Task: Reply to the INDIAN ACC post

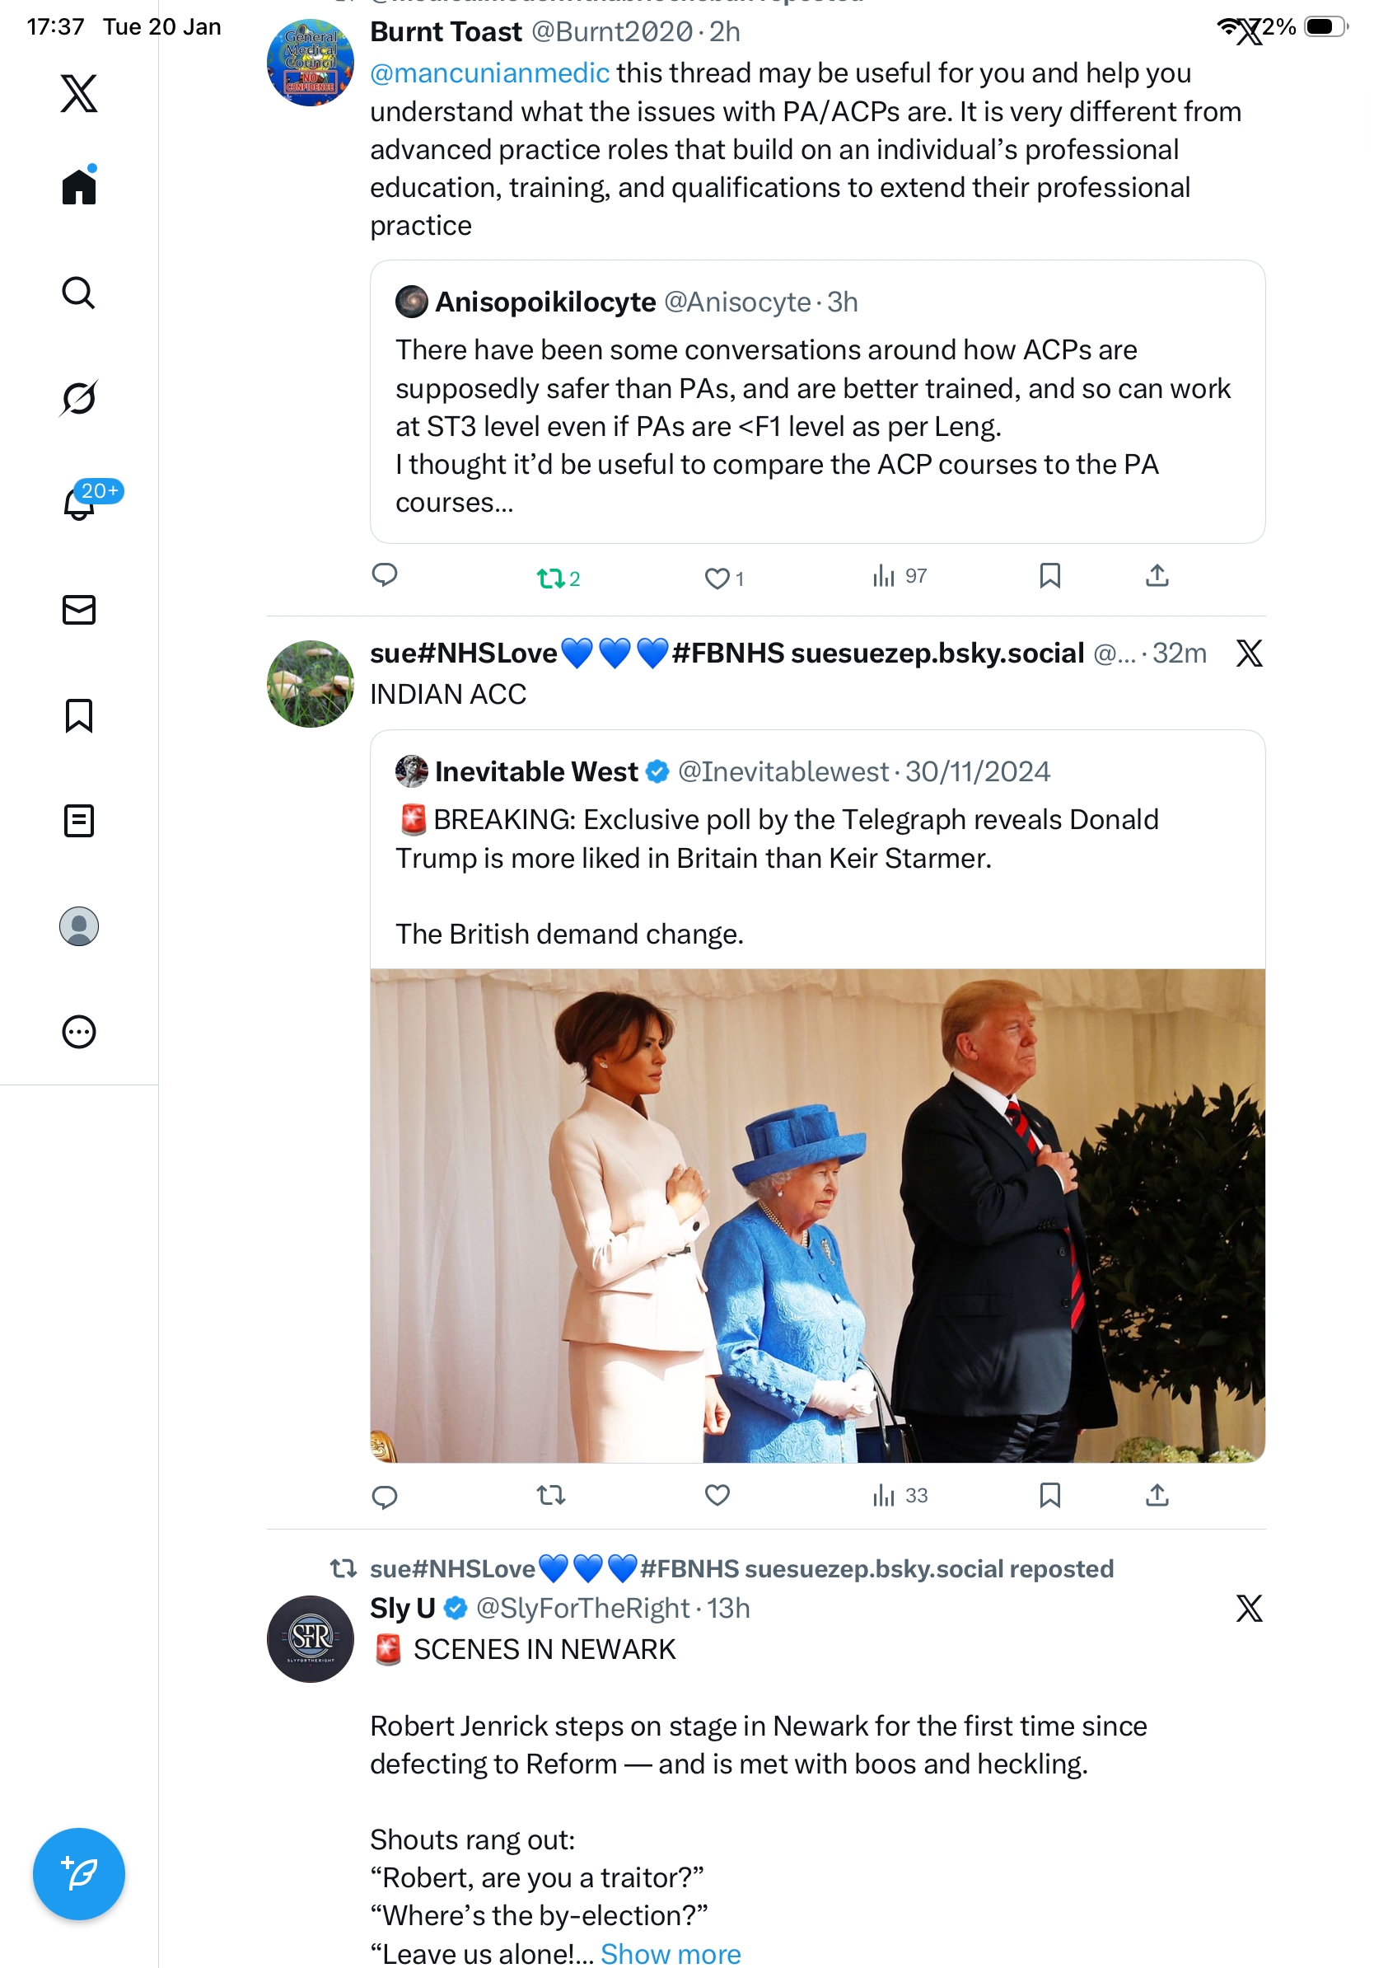Action: coord(385,1497)
